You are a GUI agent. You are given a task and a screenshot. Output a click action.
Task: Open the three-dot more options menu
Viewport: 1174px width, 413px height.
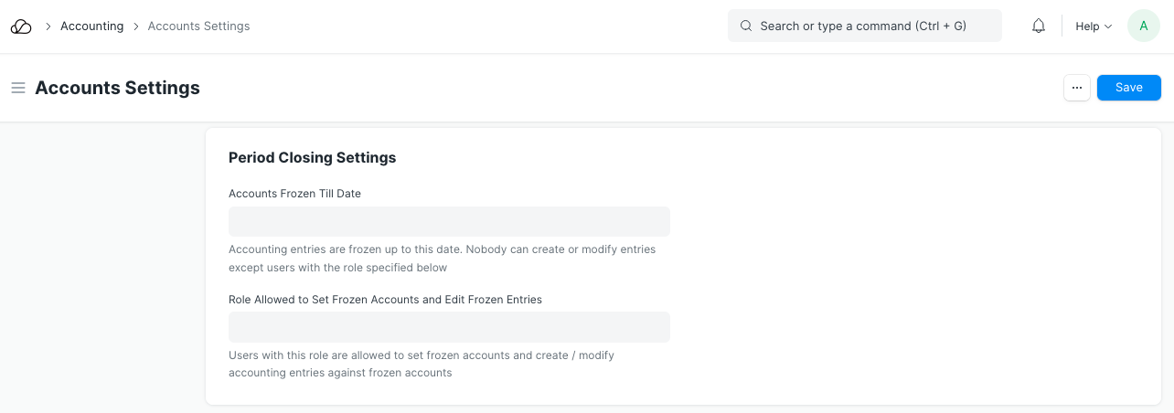click(1077, 88)
